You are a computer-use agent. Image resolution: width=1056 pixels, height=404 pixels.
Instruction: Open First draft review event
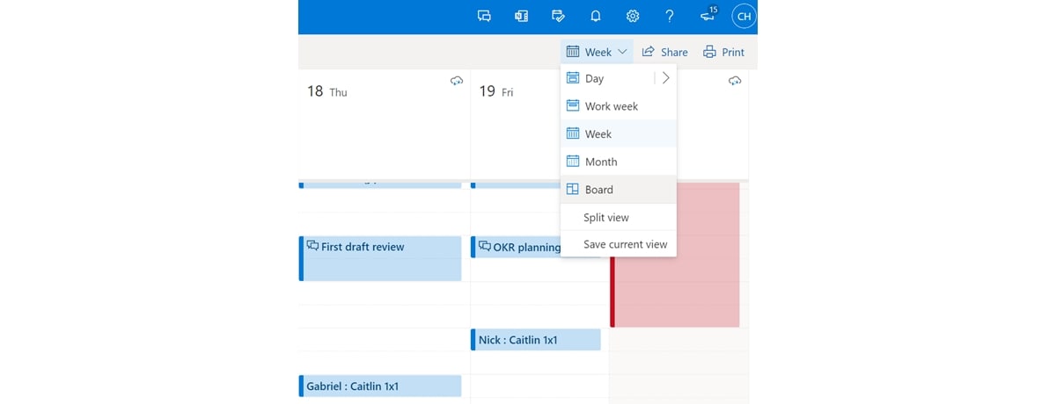tap(380, 258)
